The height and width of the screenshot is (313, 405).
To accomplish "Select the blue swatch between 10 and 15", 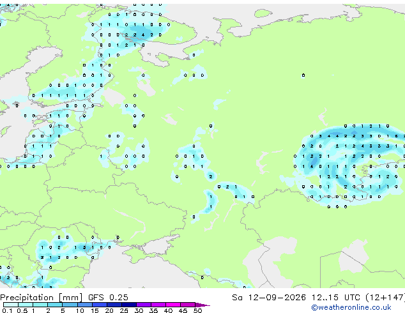I will (85, 305).
